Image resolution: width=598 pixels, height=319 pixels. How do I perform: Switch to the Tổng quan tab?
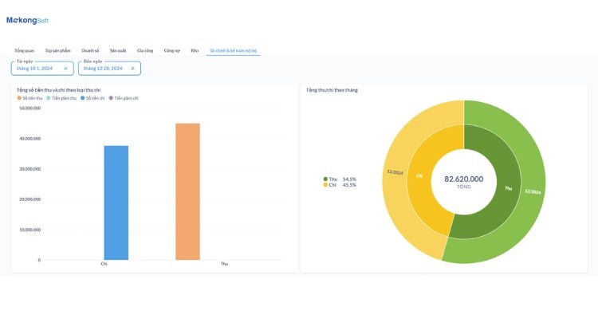25,50
